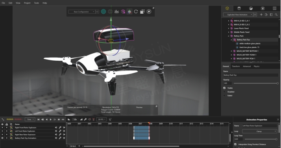Click the animation Name input field
The height and width of the screenshot is (148, 281).
point(260,126)
